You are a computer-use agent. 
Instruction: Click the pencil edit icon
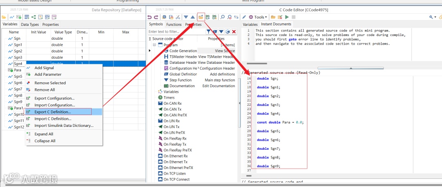244,17
